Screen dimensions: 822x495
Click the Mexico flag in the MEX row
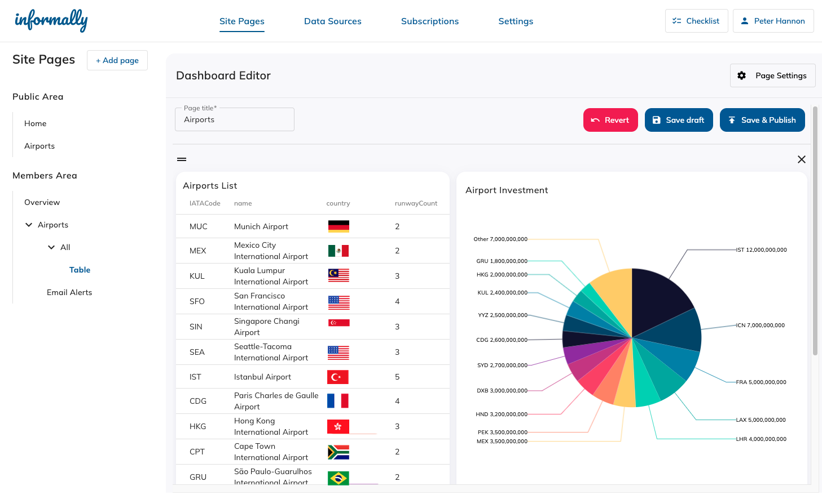339,251
